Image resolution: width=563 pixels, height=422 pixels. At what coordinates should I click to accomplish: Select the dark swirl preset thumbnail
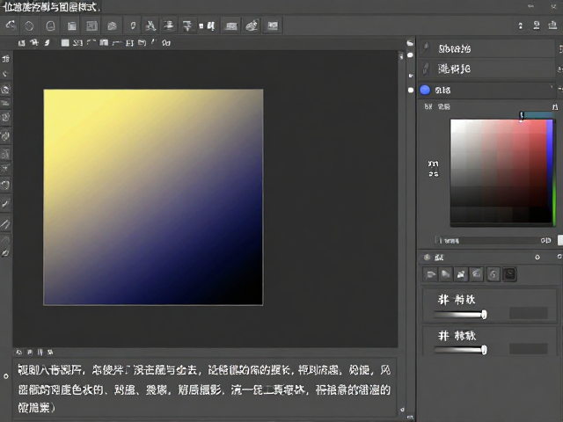pyautogui.click(x=509, y=274)
